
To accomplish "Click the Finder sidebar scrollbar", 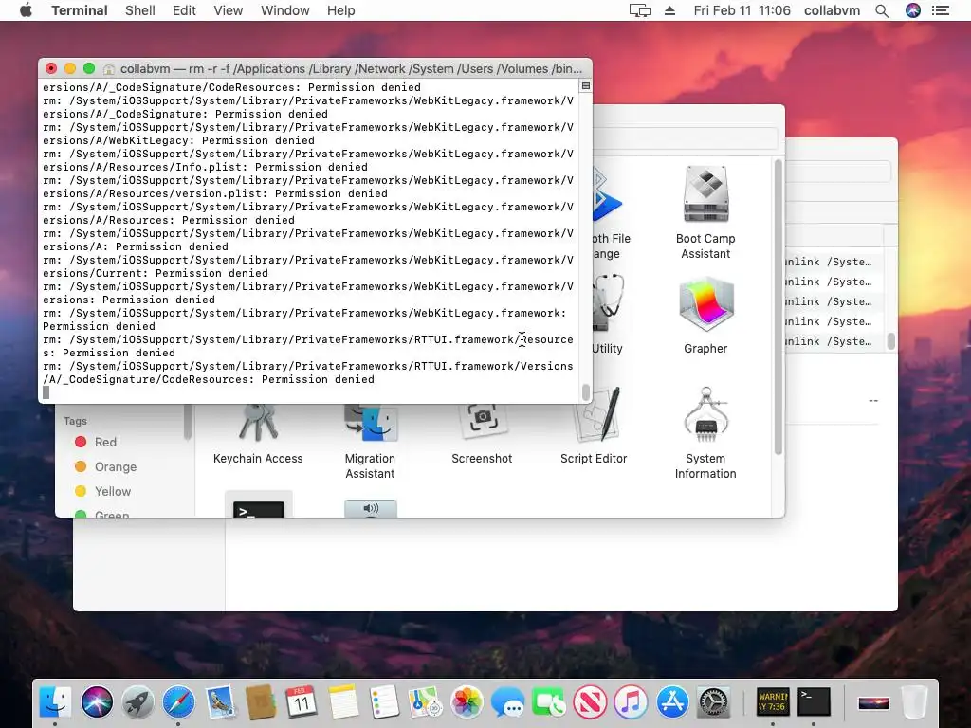I will coord(187,422).
